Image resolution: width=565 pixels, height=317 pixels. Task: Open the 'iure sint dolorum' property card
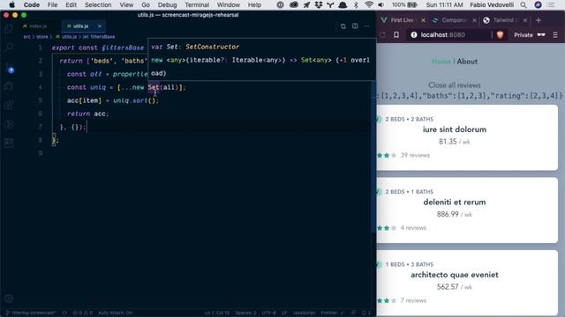click(x=467, y=137)
